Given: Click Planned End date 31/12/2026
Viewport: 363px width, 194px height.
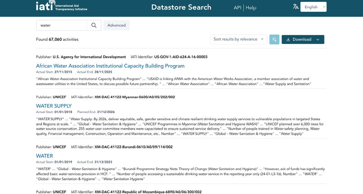Looking at the screenshot, I should (x=106, y=112).
